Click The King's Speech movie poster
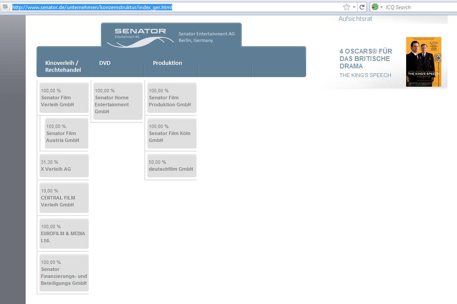The width and height of the screenshot is (457, 304). [424, 62]
